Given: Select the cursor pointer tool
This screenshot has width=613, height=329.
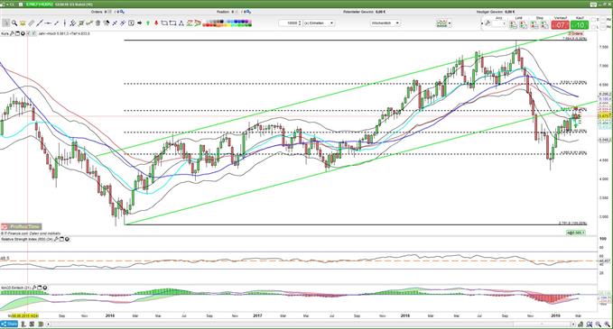Looking at the screenshot, I should coord(5,23).
